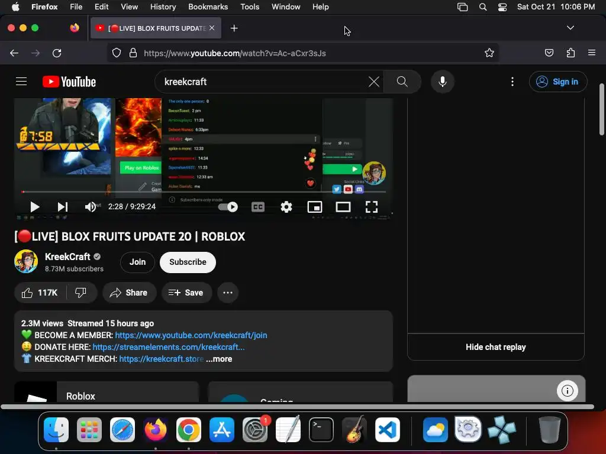Open the File menu
Image resolution: width=606 pixels, height=454 pixels.
point(76,7)
